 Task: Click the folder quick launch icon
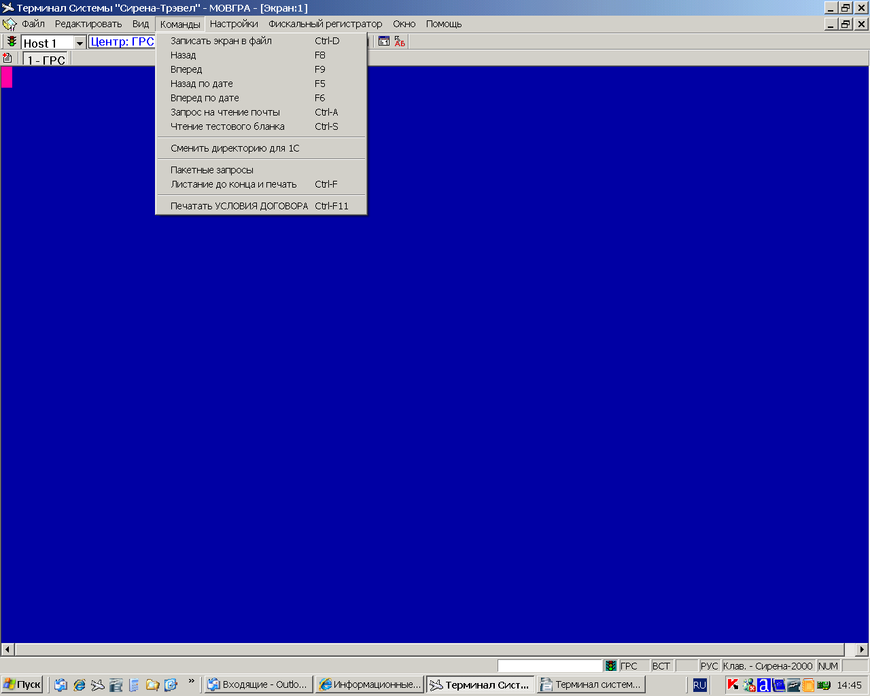(x=152, y=684)
